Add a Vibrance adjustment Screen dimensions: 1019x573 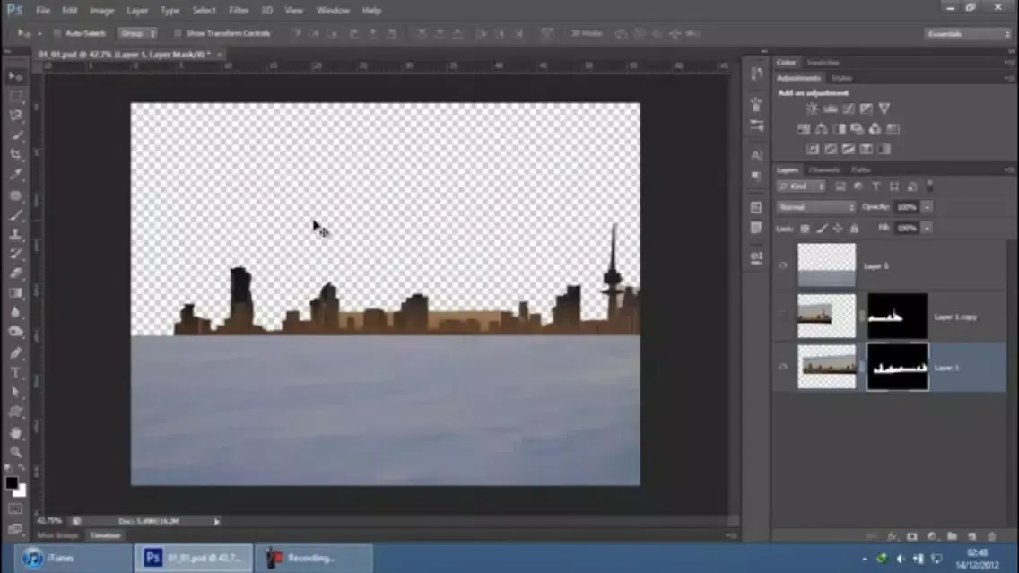(x=884, y=109)
